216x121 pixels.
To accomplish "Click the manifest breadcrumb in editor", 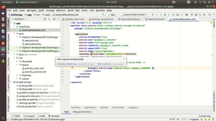I will 76,108.
